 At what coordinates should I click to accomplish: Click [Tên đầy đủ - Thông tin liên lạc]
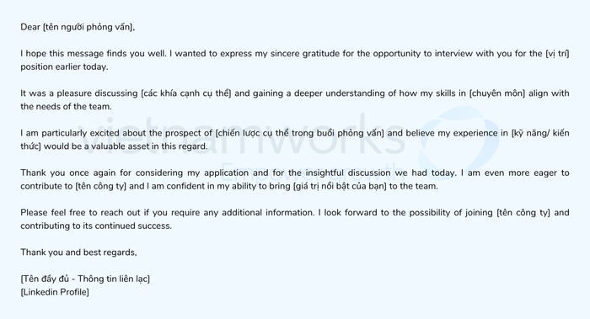pyautogui.click(x=85, y=279)
